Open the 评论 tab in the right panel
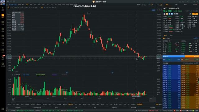This screenshot has height=112, width=199. click(x=194, y=5)
